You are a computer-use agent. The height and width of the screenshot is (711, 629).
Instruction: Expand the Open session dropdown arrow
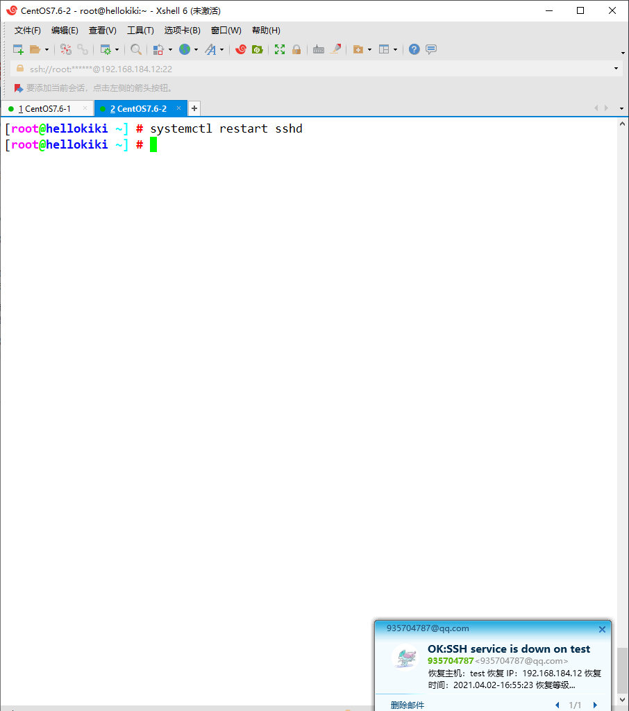[47, 50]
